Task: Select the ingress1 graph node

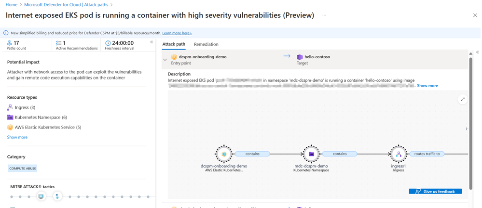Action: tap(399, 154)
